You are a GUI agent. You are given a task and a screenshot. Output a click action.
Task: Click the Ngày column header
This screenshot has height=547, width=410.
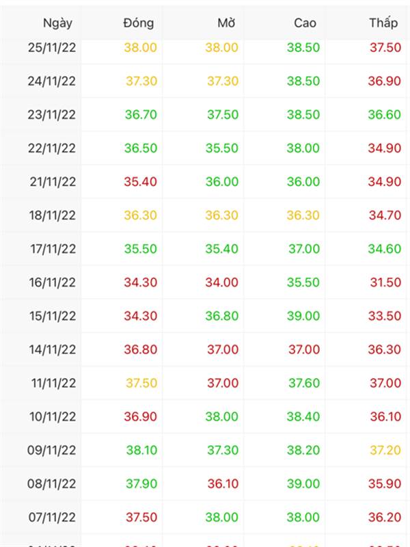tap(57, 23)
